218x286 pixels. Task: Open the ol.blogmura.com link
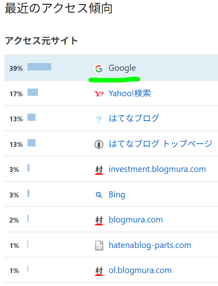[x=140, y=270]
